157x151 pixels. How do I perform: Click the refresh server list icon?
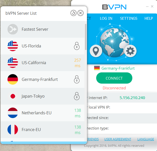click(73, 13)
